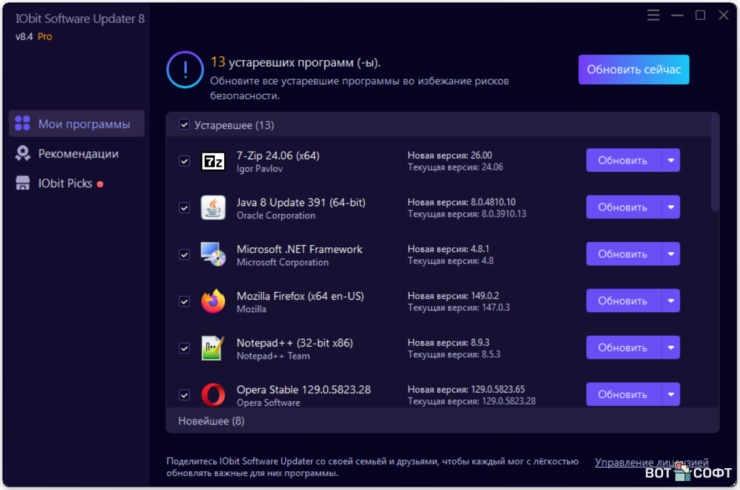Toggle the Mozilla Firefox checkbox
The width and height of the screenshot is (740, 490).
pos(184,301)
